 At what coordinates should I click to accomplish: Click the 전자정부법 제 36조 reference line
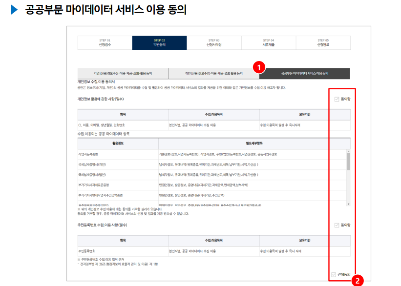point(118,264)
